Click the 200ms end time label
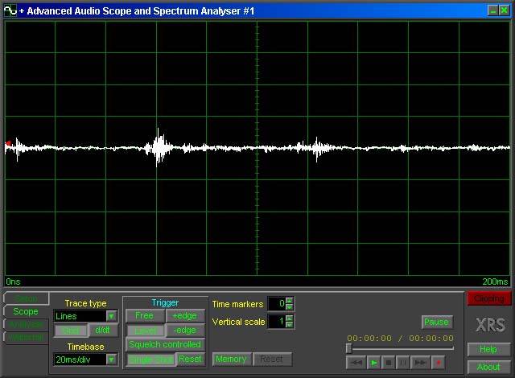Image resolution: width=515 pixels, height=378 pixels. 495,281
